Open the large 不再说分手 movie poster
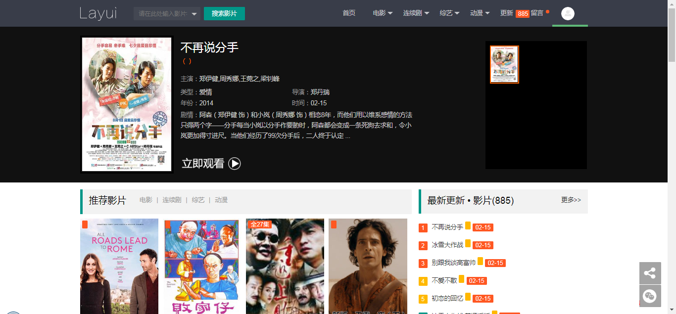 [x=127, y=104]
